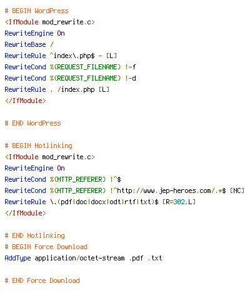The width and height of the screenshot is (250, 291).
Task: Click the '!-f' RewriteCond flag
Action: click(x=131, y=67)
